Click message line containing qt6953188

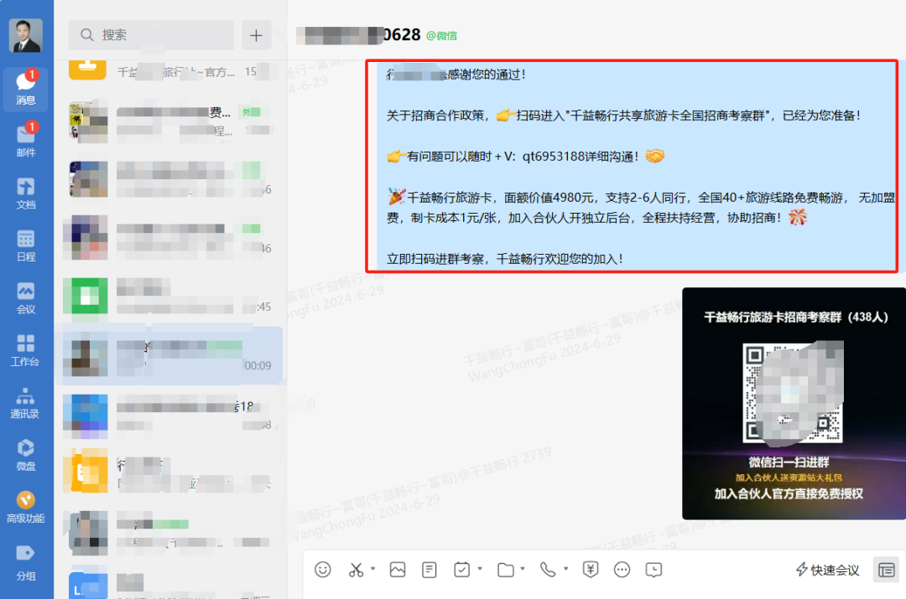point(525,157)
